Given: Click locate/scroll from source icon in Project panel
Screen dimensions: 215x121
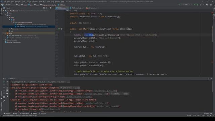Looking at the screenshot, I should click(44, 8).
